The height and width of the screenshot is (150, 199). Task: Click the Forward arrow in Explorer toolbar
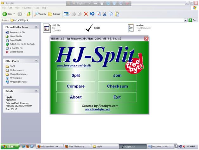point(20,14)
